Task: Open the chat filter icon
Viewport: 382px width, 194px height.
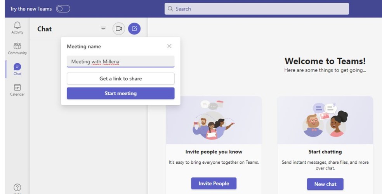Action: point(103,29)
